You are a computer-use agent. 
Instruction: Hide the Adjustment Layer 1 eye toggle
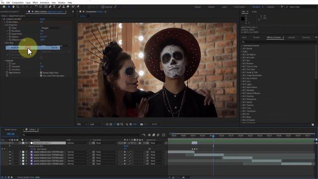(10, 143)
